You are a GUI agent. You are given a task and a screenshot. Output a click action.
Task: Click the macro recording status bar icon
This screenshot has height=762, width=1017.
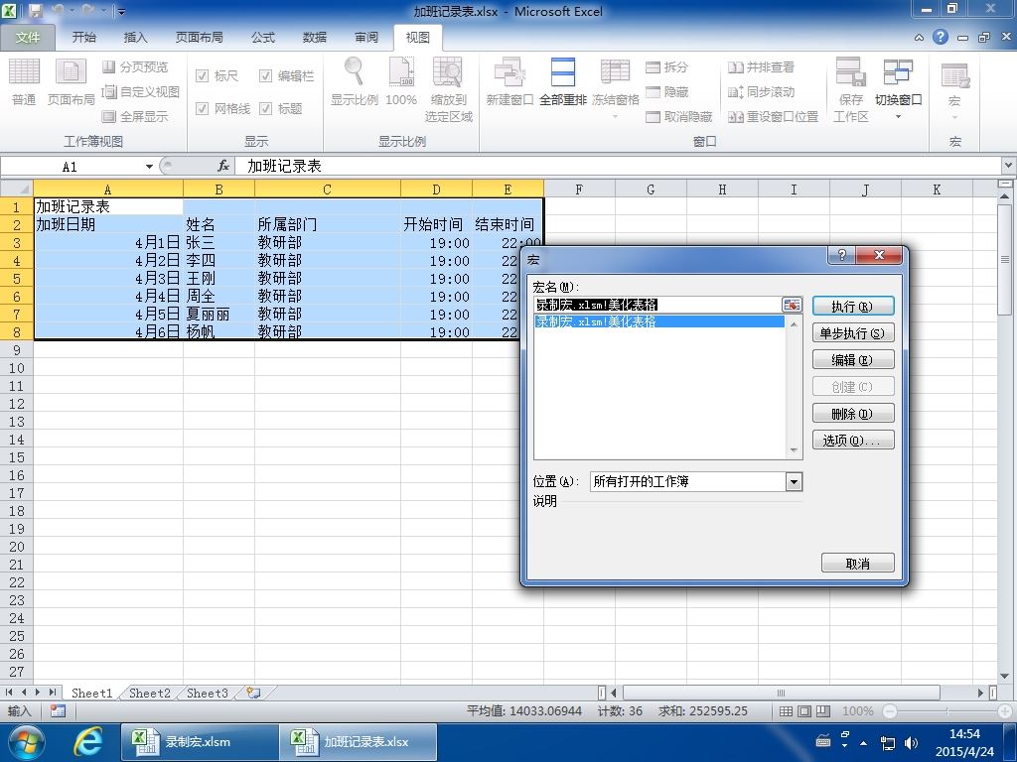(x=58, y=710)
